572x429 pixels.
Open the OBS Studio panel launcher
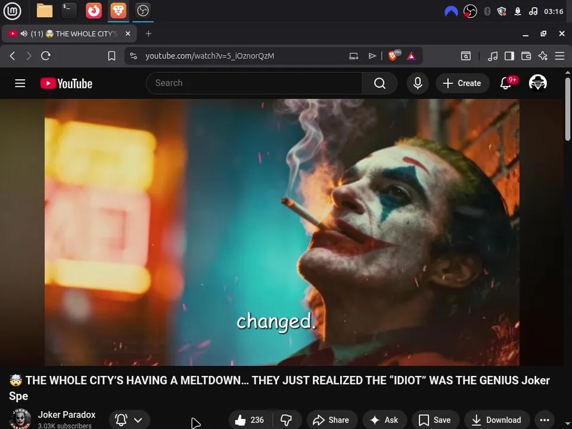click(142, 11)
